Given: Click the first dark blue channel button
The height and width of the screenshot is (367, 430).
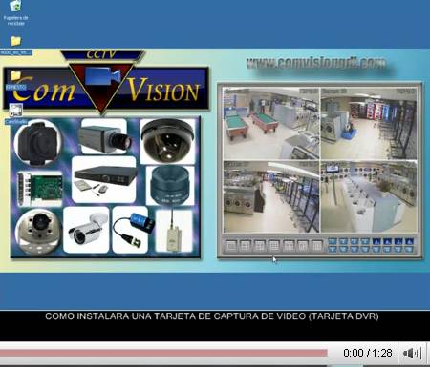Looking at the screenshot, I should pos(376,242).
